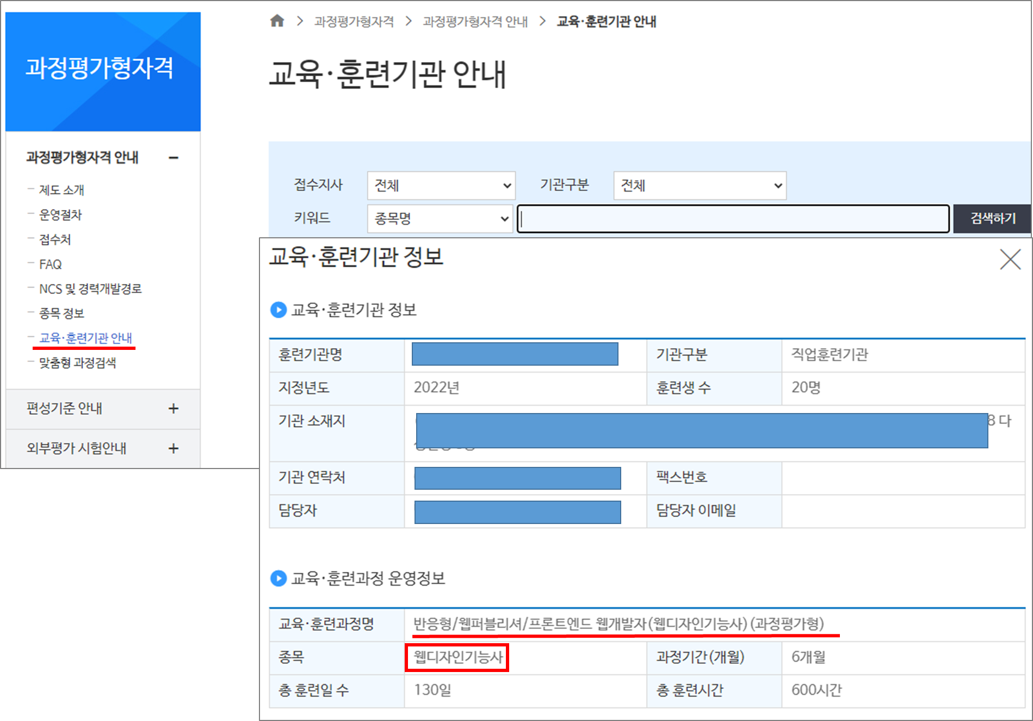Screen dimensions: 1033x721
Task: Click the 팩스번호 label cell
Action: click(x=714, y=478)
